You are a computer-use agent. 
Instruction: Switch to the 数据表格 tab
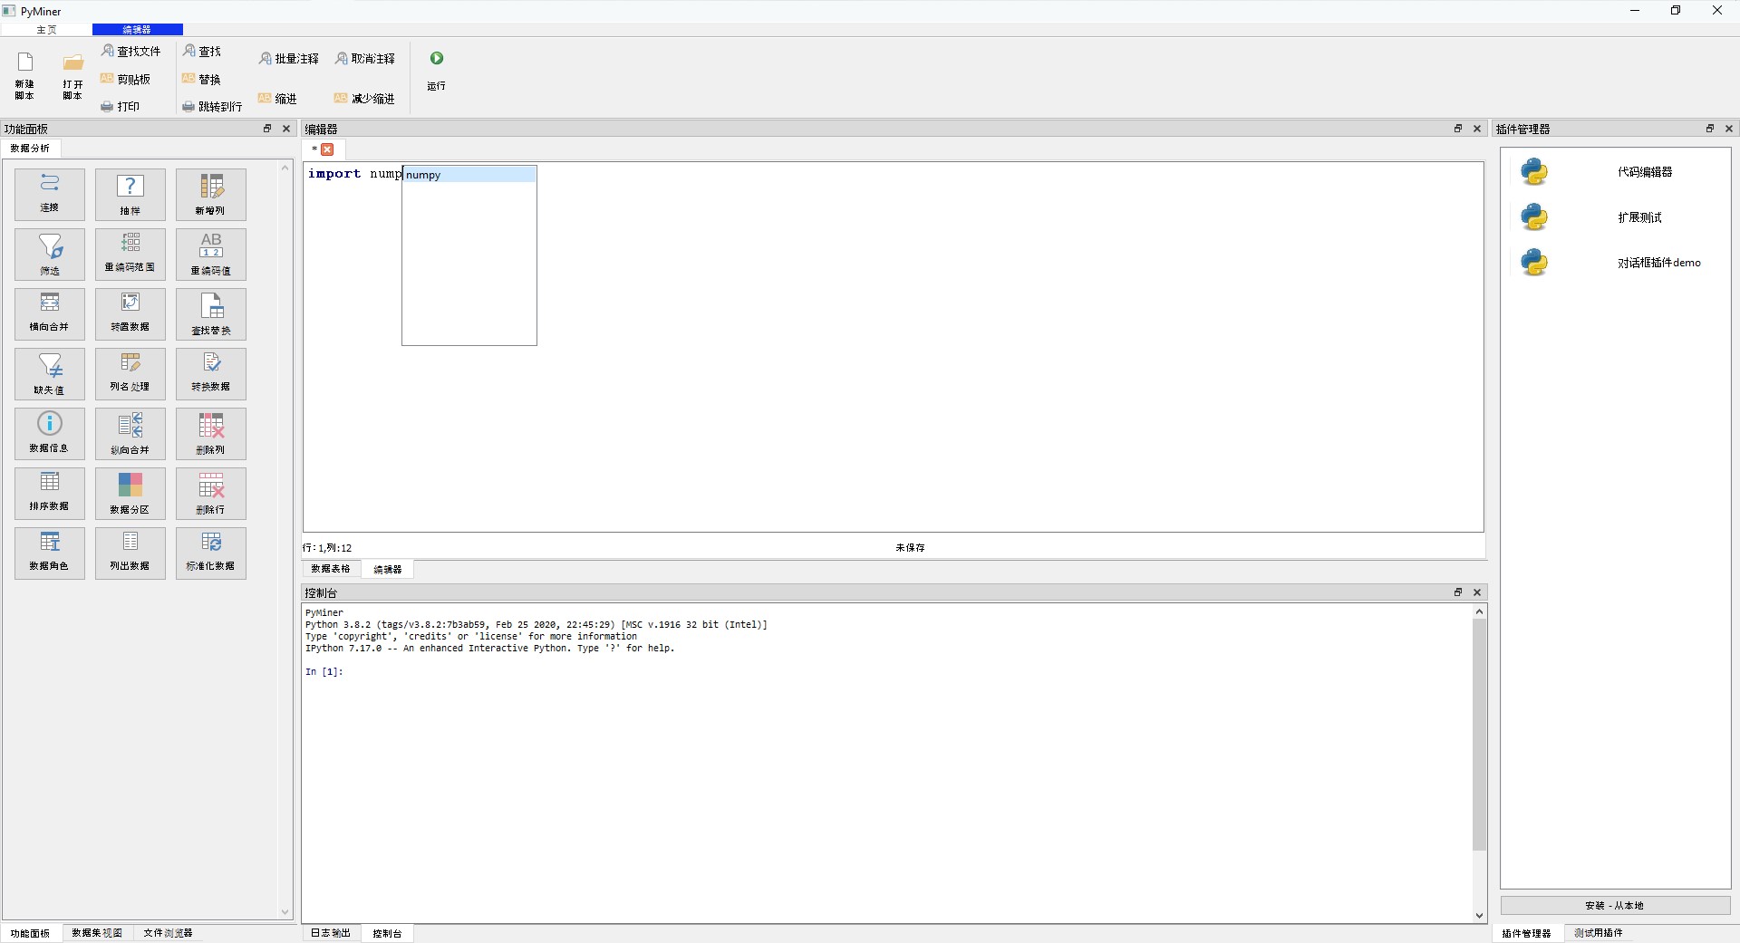(331, 569)
